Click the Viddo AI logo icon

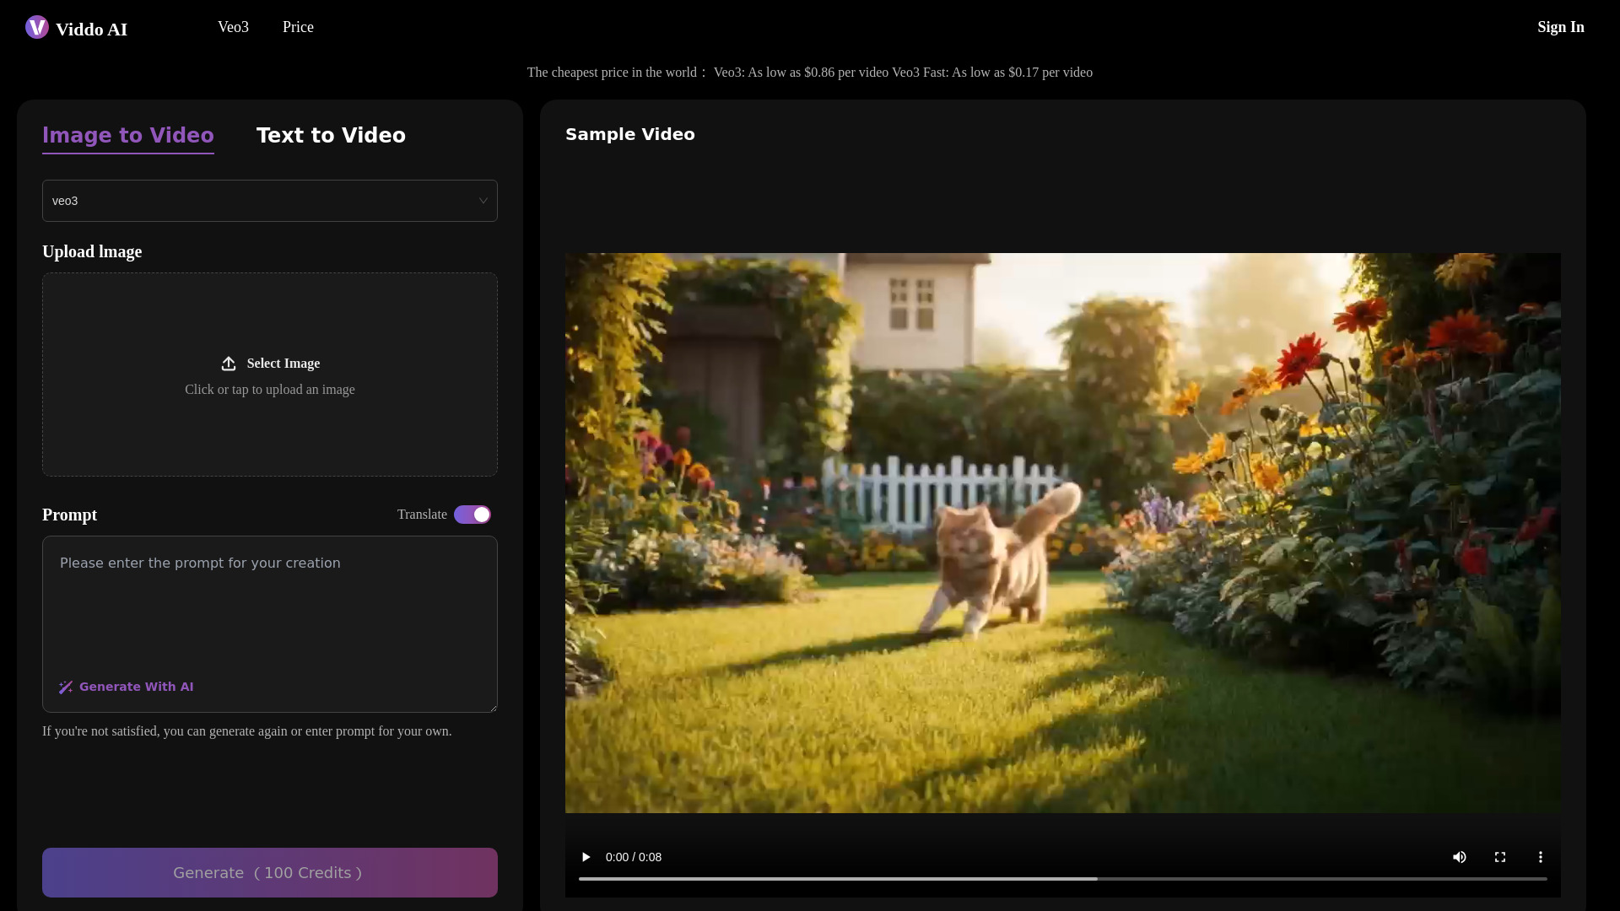click(x=36, y=27)
